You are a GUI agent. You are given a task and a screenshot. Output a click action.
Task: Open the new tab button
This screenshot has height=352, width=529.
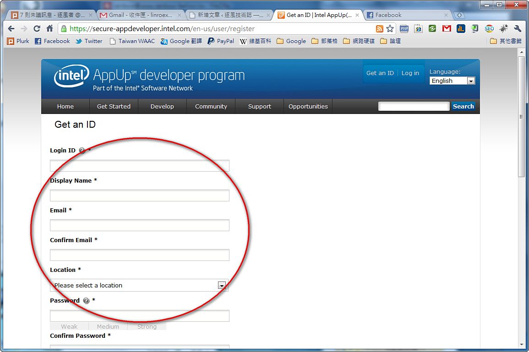[x=459, y=15]
